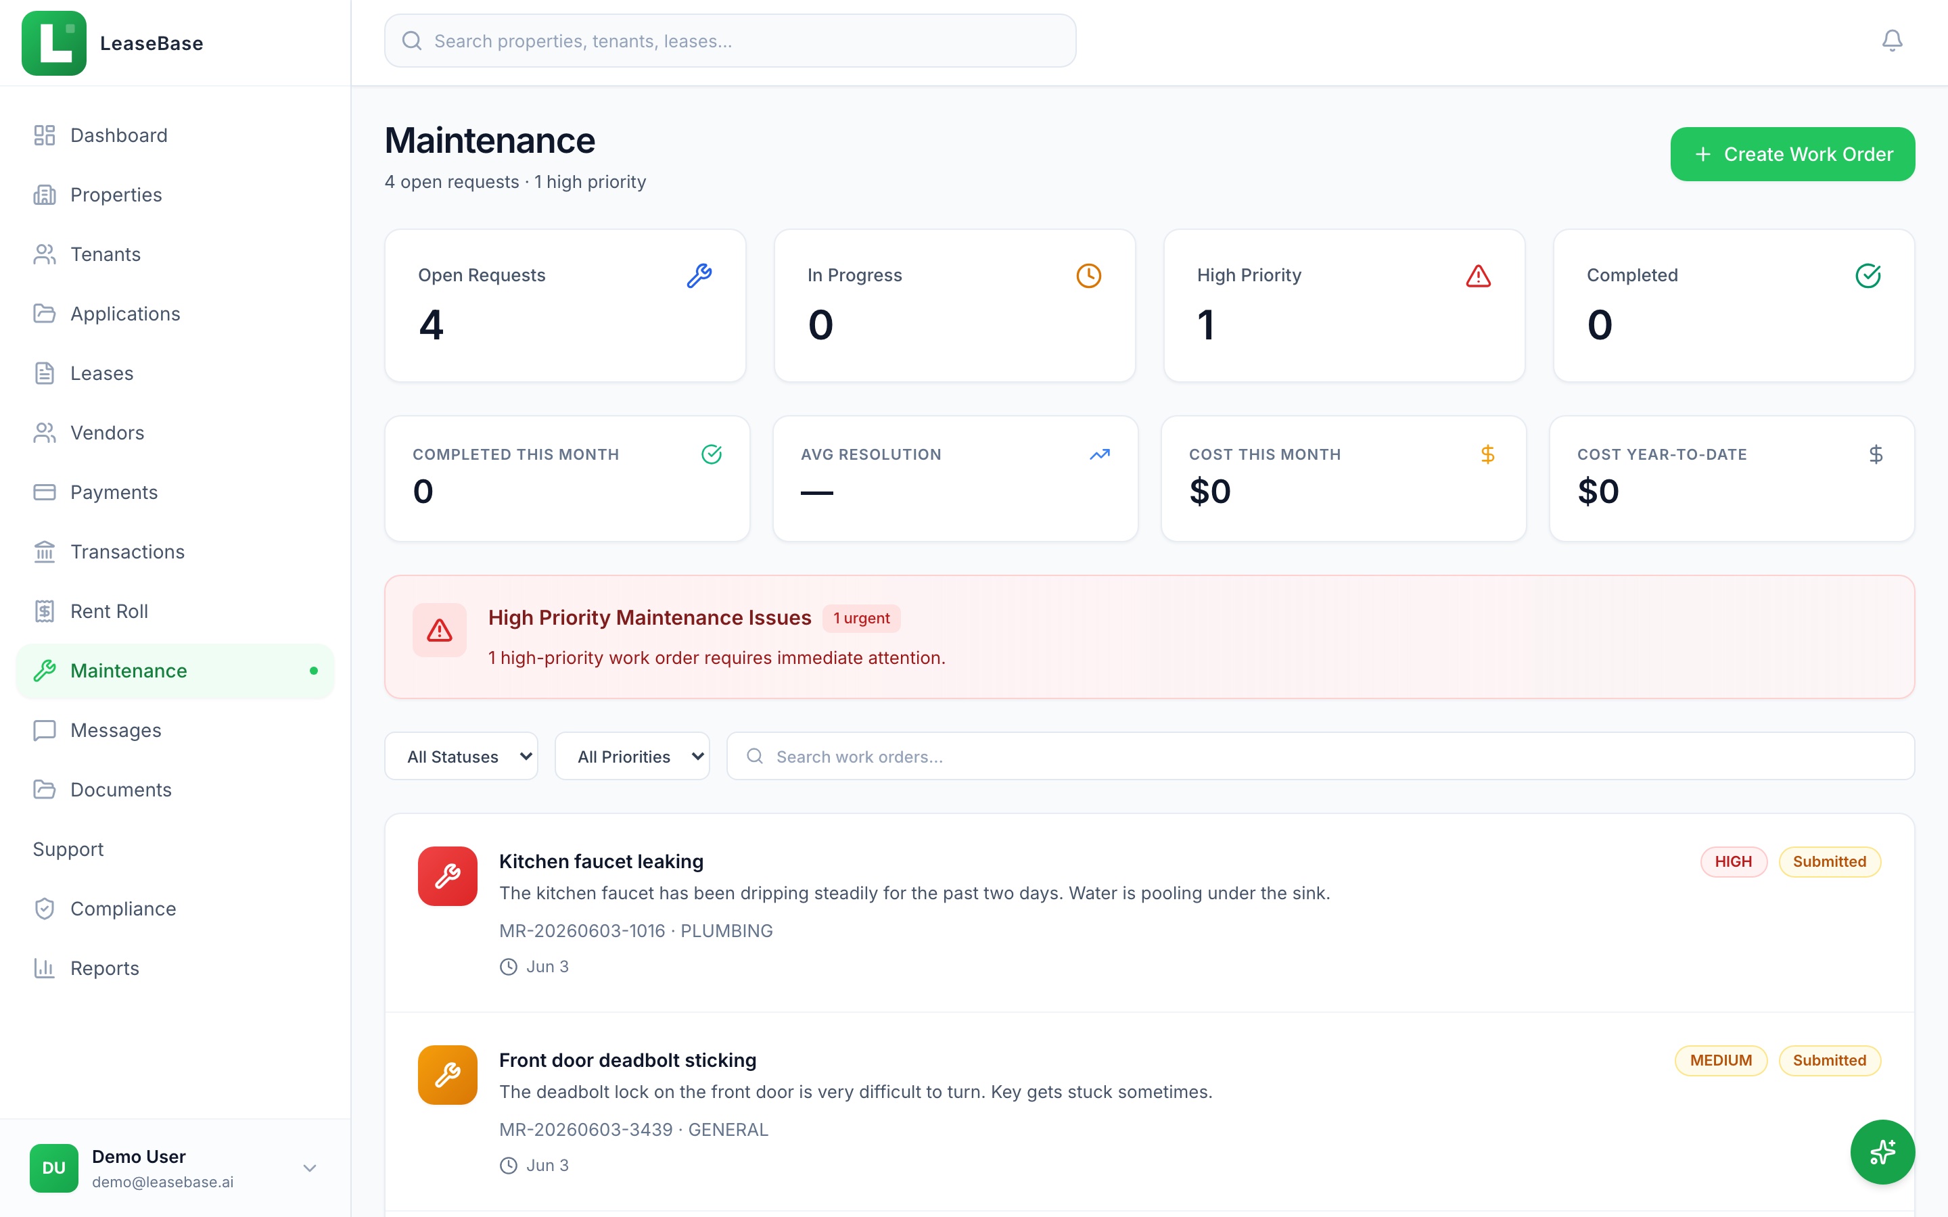Click the 1 urgent badge

(861, 618)
